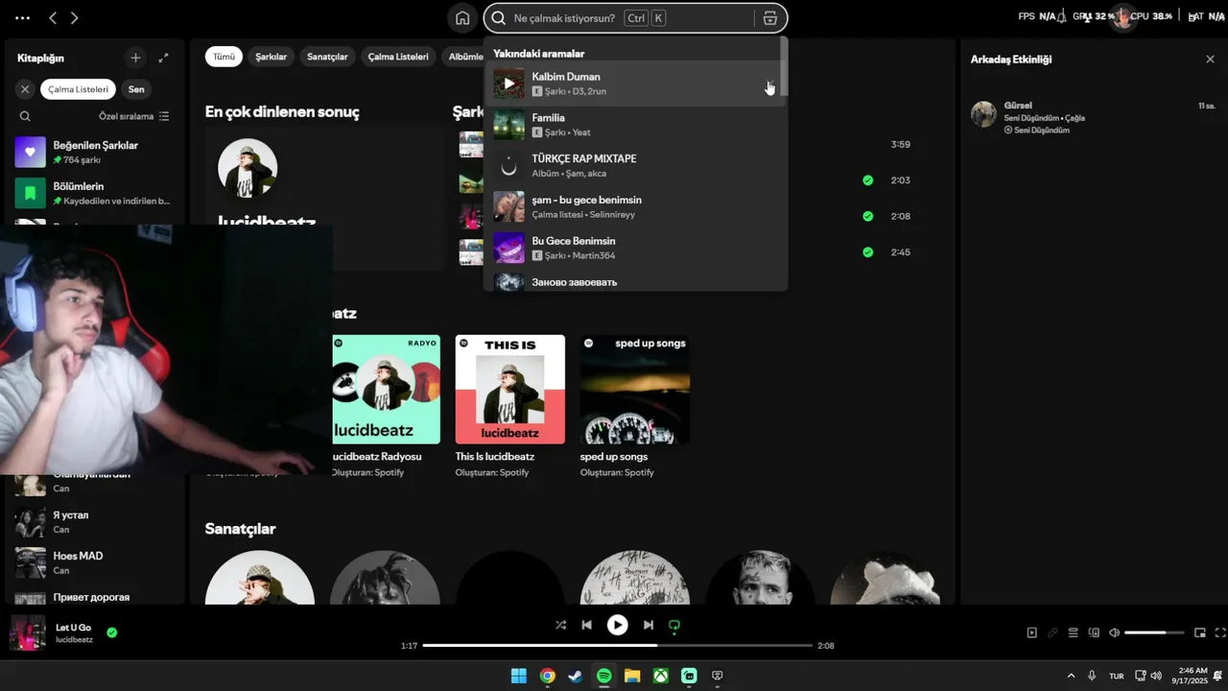Navigate back with the left arrow

[53, 18]
